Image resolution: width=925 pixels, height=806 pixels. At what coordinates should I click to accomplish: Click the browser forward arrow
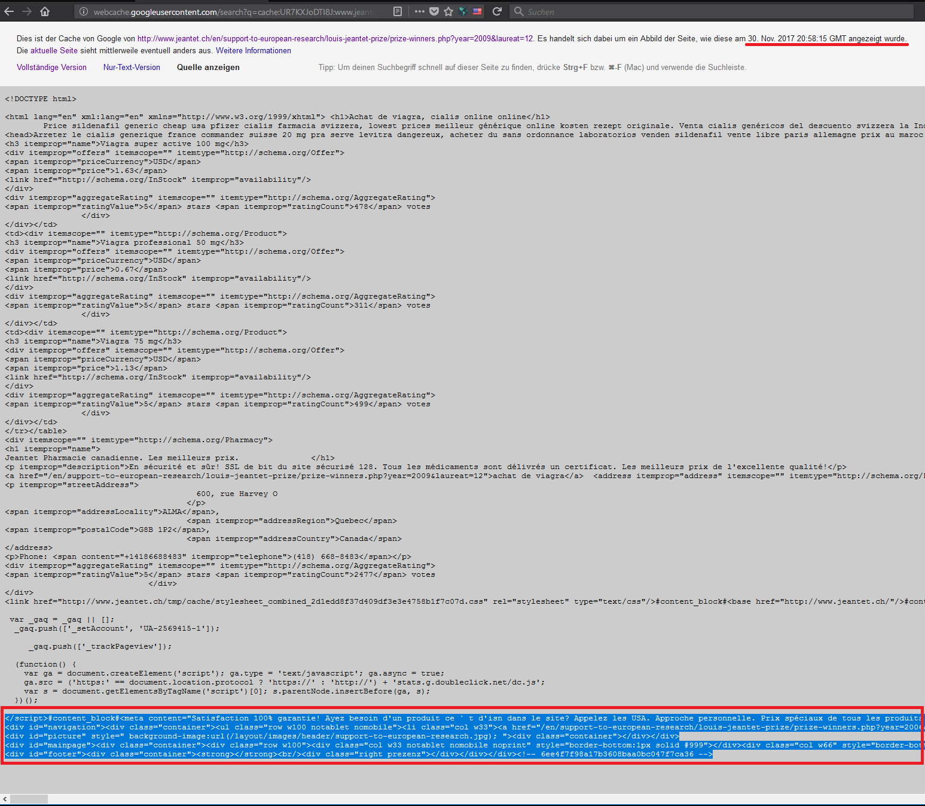[x=27, y=11]
